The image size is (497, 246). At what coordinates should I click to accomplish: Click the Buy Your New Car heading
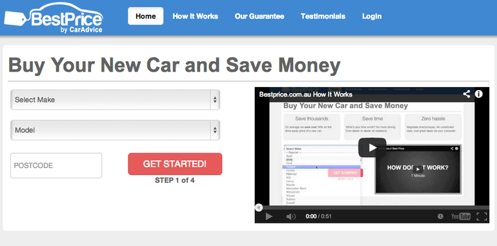[x=174, y=65]
